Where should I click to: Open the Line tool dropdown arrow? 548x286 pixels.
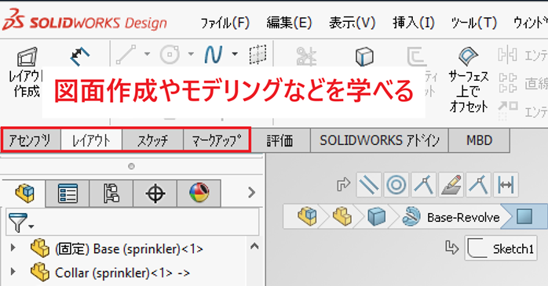[x=147, y=54]
